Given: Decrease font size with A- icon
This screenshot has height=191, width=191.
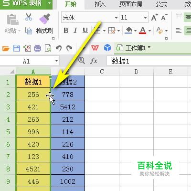Looking at the screenshot, I should coord(164,17).
